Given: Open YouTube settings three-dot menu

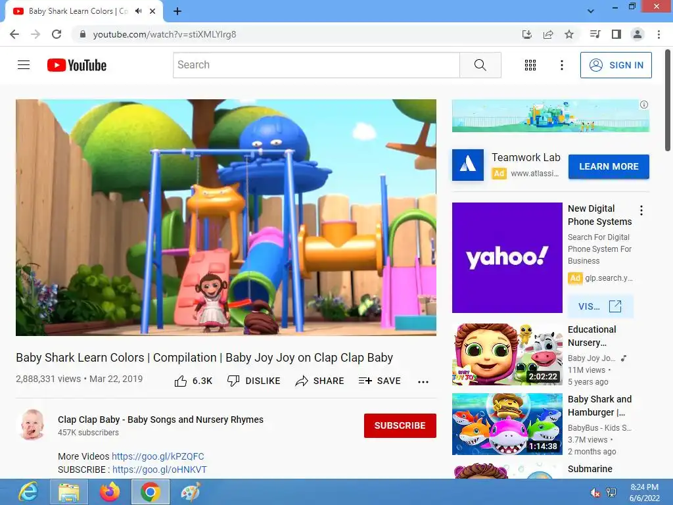Looking at the screenshot, I should point(561,65).
